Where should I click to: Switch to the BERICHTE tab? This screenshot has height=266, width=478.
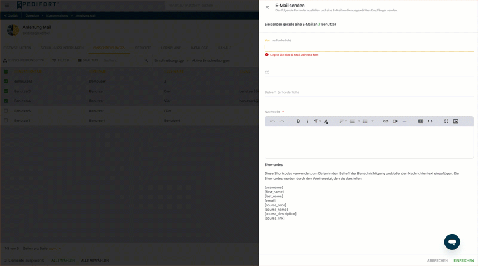point(143,48)
